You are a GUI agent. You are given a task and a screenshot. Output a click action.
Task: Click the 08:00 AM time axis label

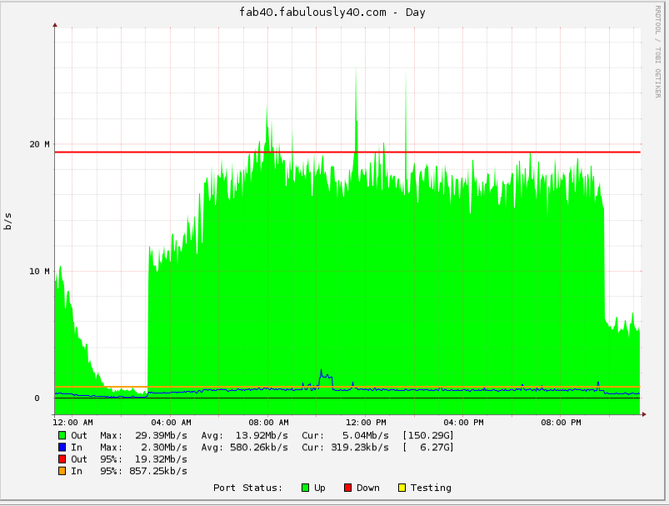click(x=269, y=423)
